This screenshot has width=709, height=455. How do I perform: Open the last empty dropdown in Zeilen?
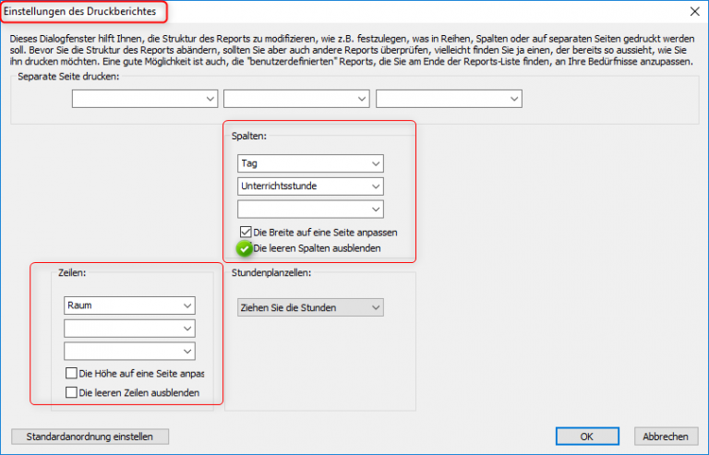129,351
